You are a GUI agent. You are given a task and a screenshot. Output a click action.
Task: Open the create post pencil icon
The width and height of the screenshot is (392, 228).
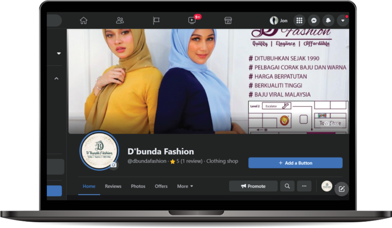point(341,189)
